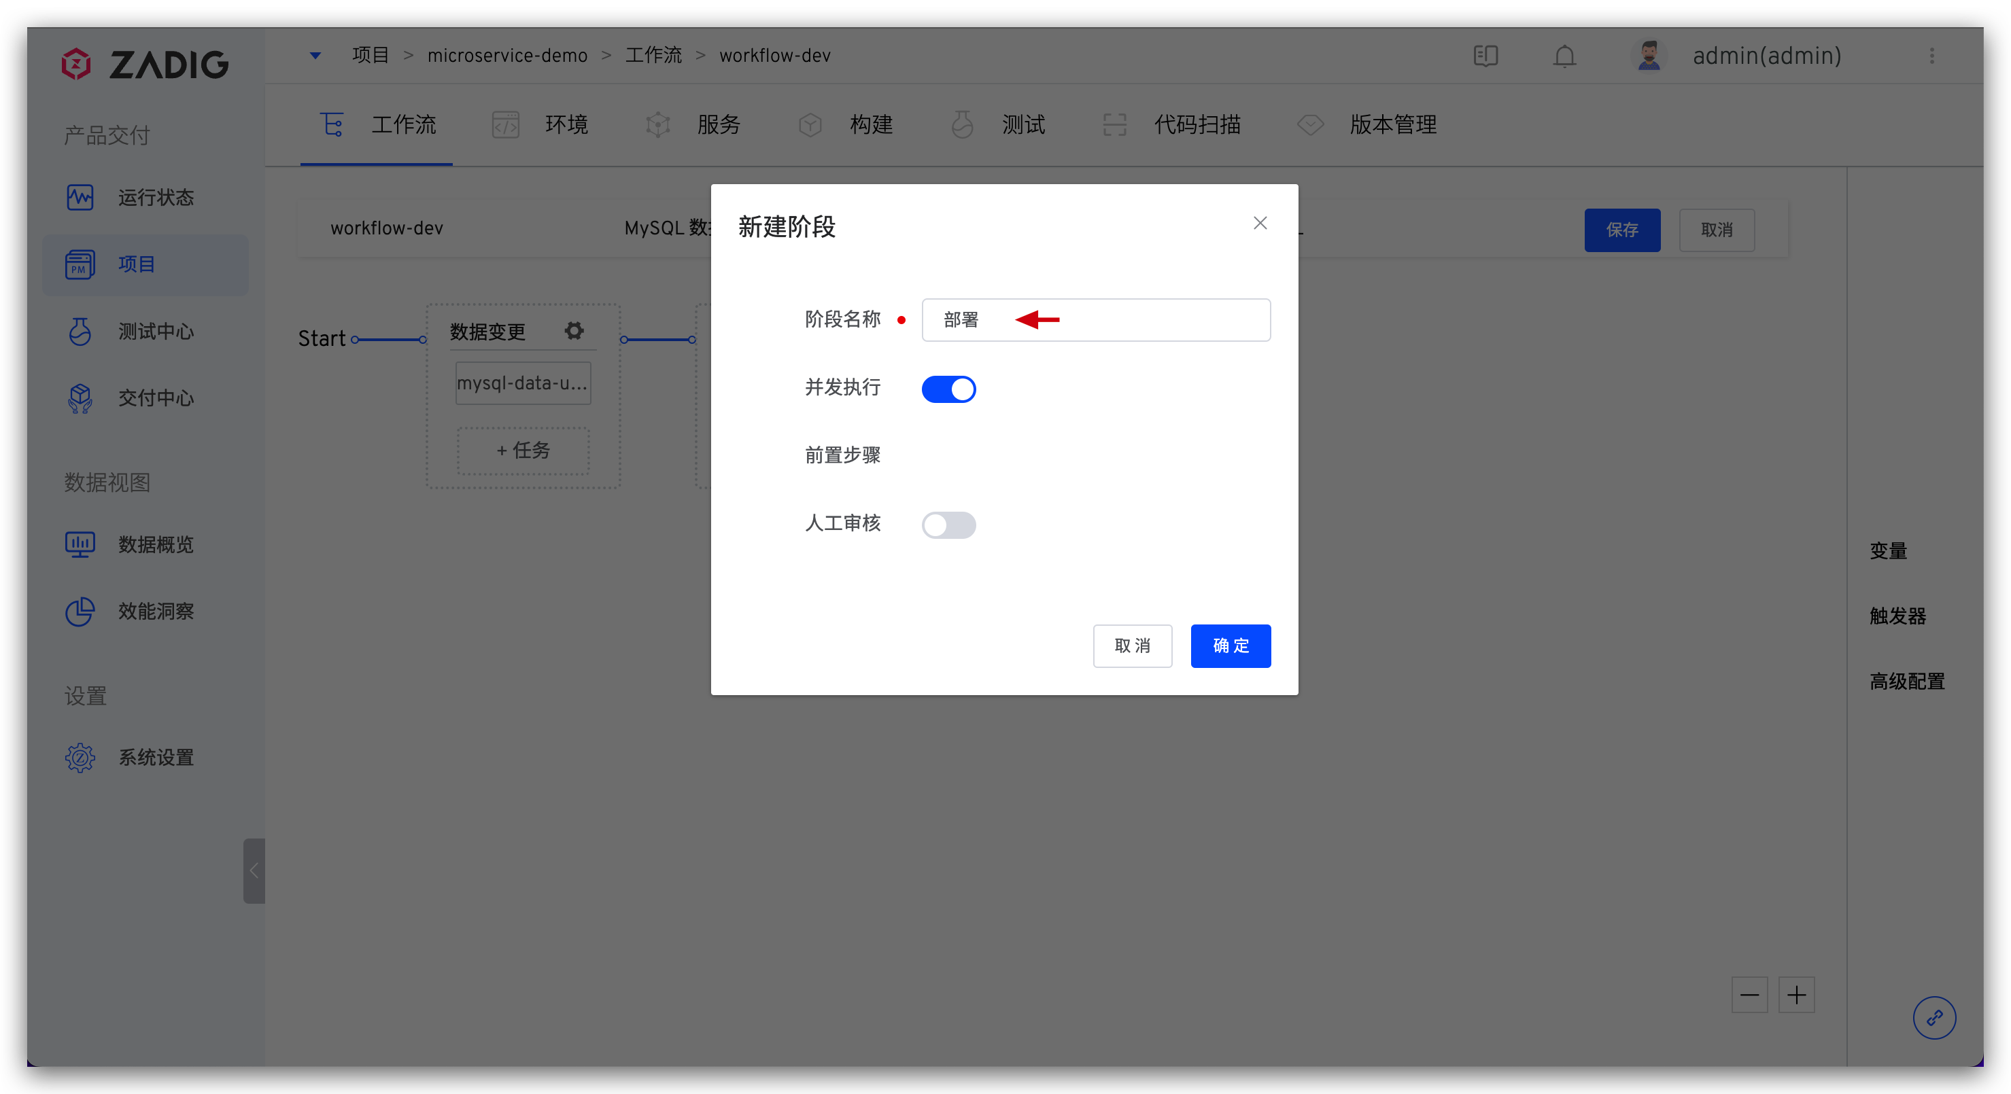This screenshot has height=1094, width=2011.
Task: Click the notification bell icon
Action: pyautogui.click(x=1564, y=56)
